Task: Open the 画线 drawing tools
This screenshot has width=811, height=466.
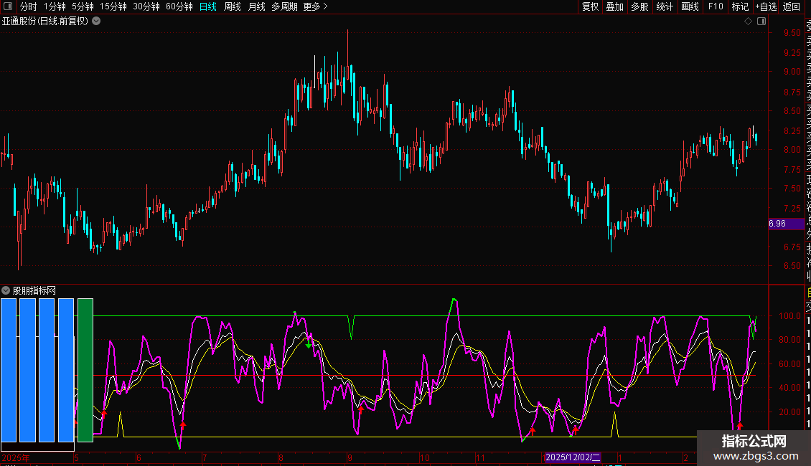Action: tap(690, 6)
